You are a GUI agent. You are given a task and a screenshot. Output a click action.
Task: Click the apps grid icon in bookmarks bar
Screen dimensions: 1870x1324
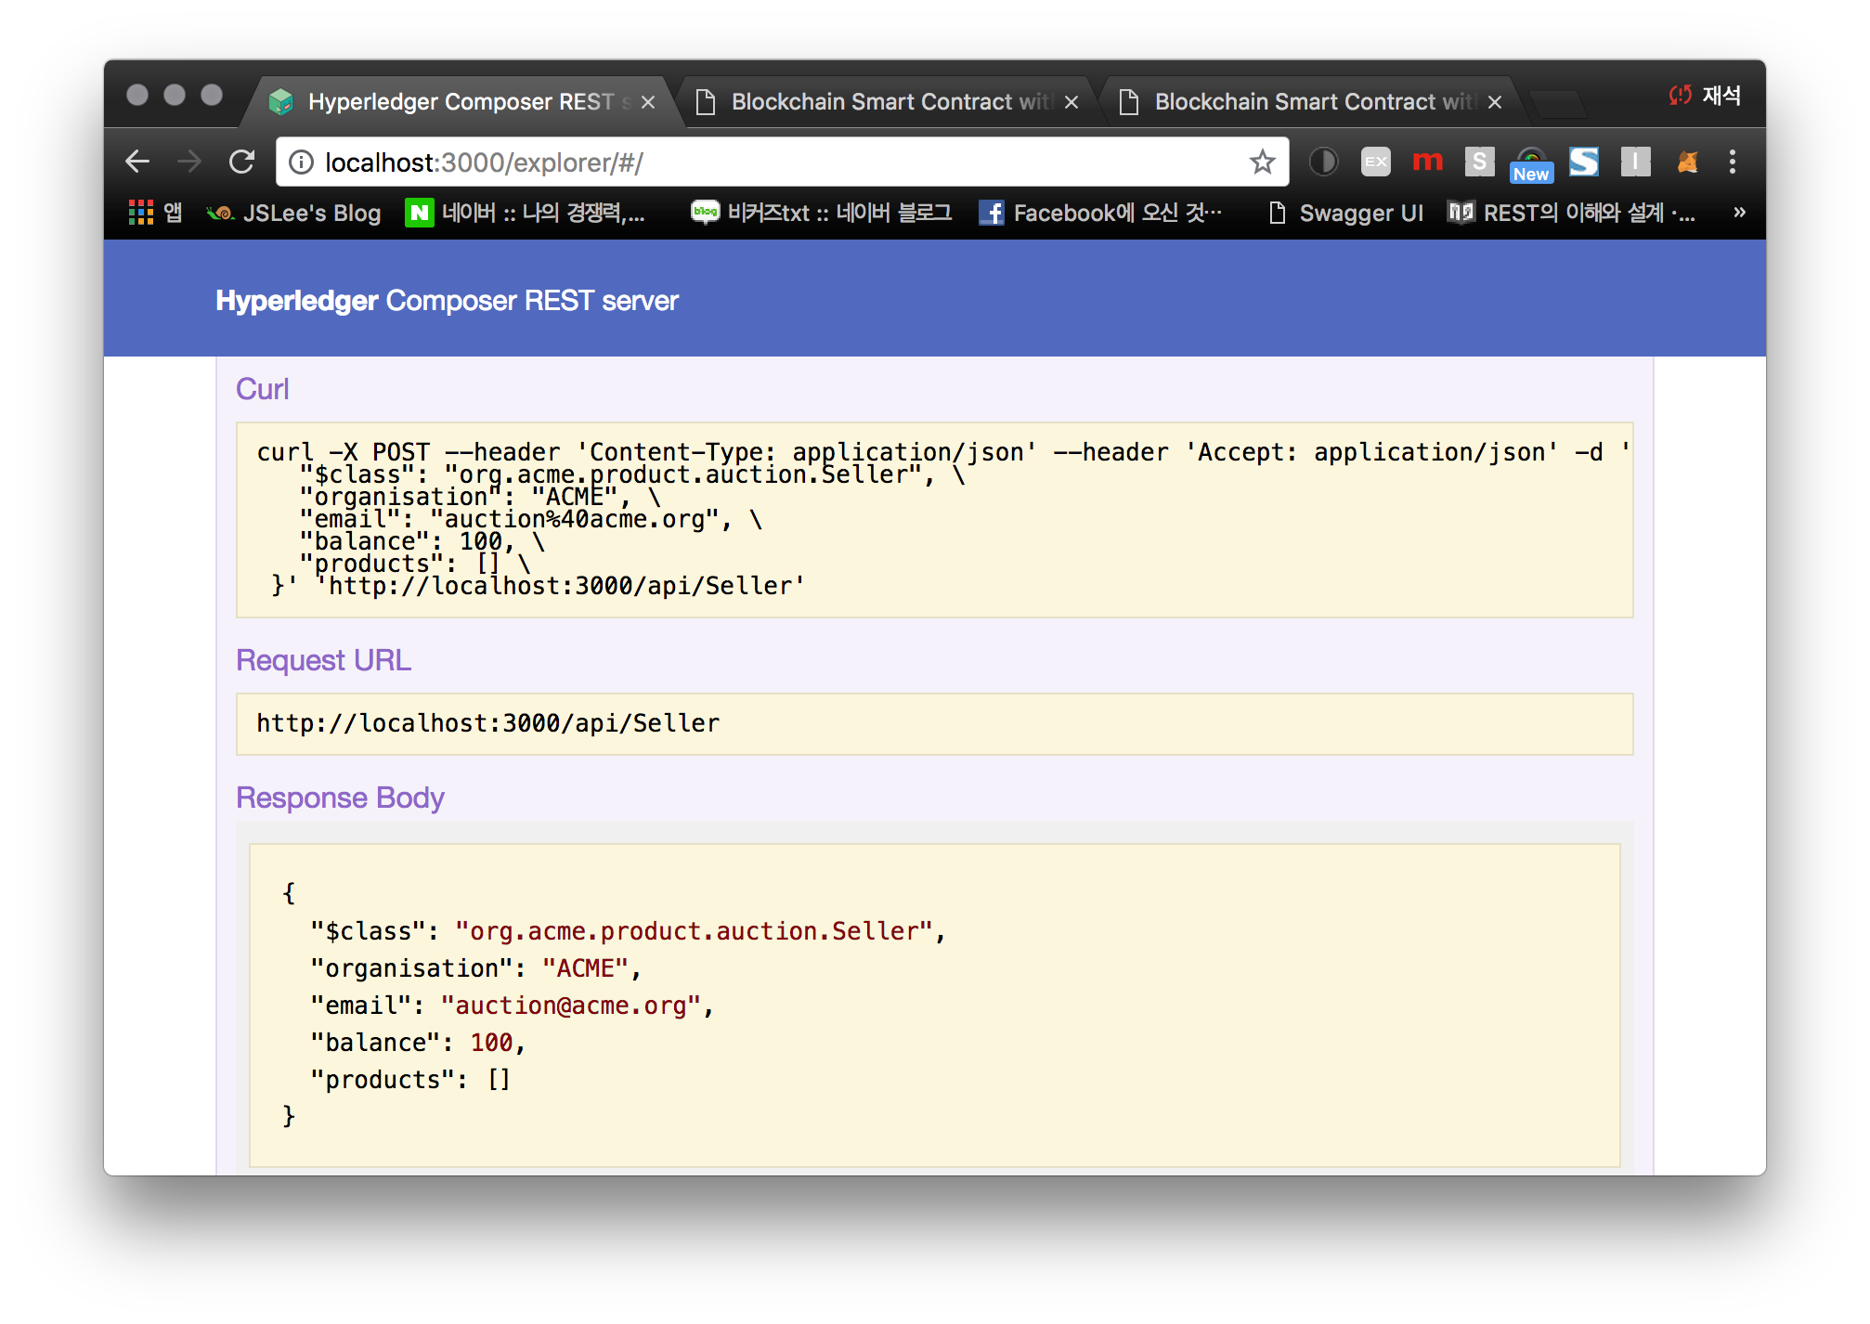click(141, 213)
